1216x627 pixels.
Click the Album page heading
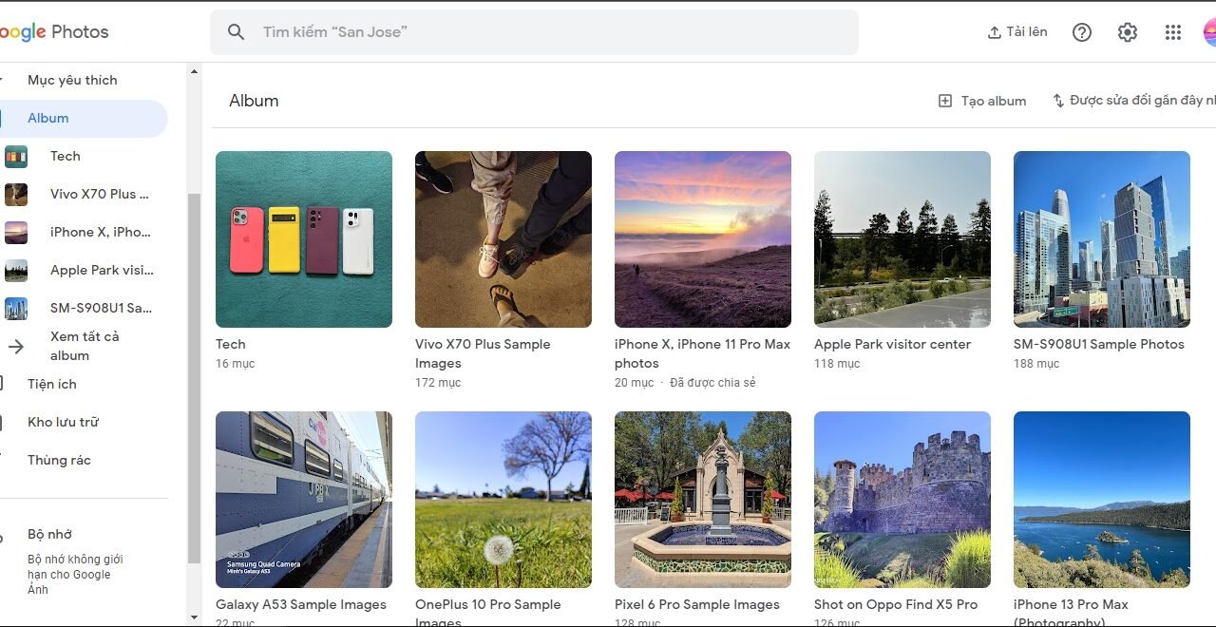point(254,101)
